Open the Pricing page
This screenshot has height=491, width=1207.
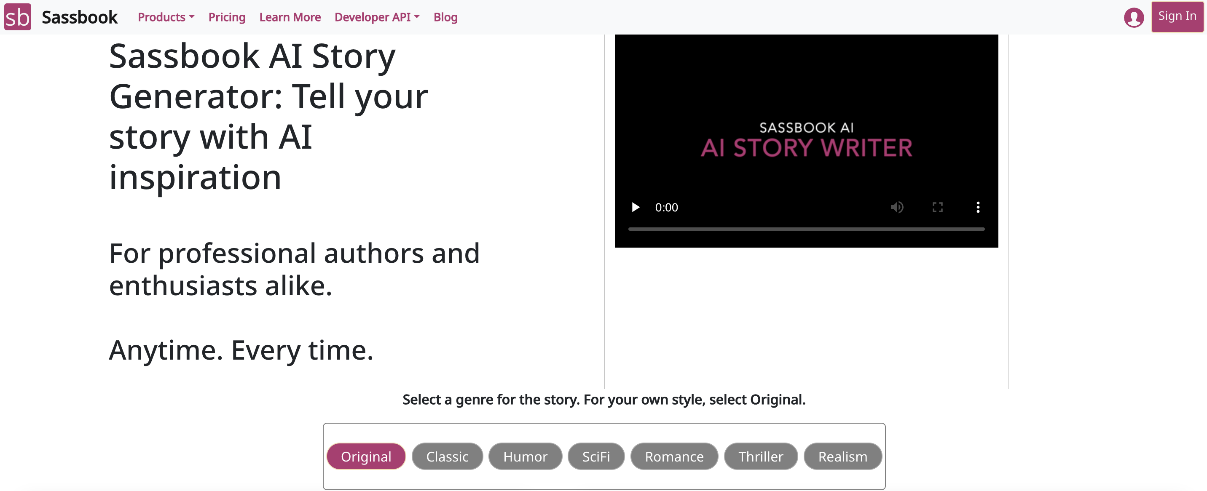(227, 17)
